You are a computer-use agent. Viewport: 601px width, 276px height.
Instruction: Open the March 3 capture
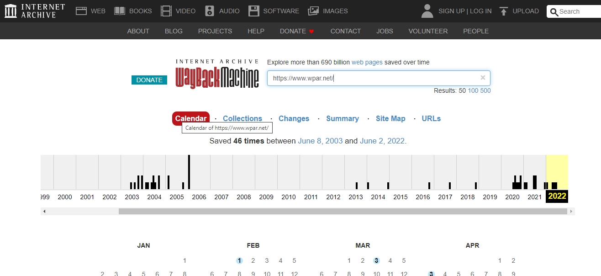click(x=376, y=260)
